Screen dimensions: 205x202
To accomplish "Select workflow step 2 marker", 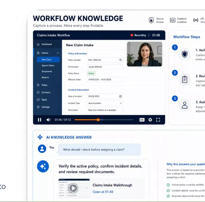I will tap(175, 73).
